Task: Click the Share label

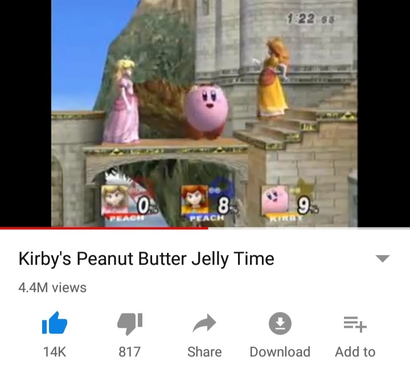Action: pos(204,352)
